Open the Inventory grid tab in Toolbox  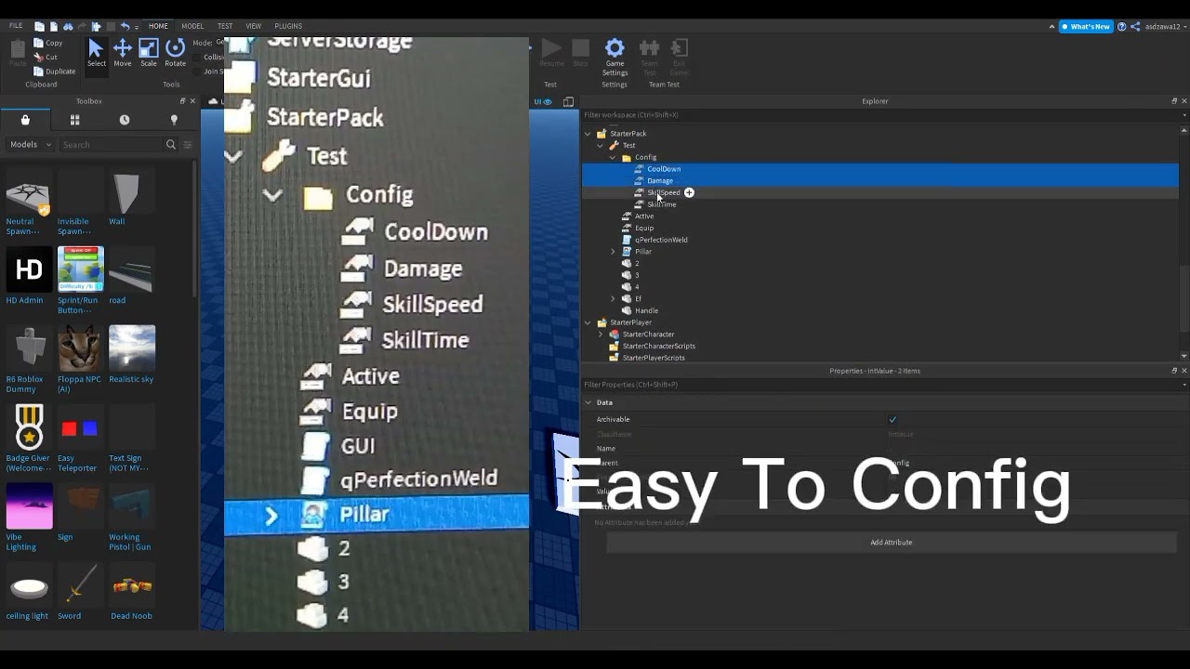(74, 120)
